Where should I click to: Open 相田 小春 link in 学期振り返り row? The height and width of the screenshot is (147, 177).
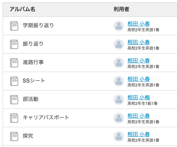[x=139, y=24]
